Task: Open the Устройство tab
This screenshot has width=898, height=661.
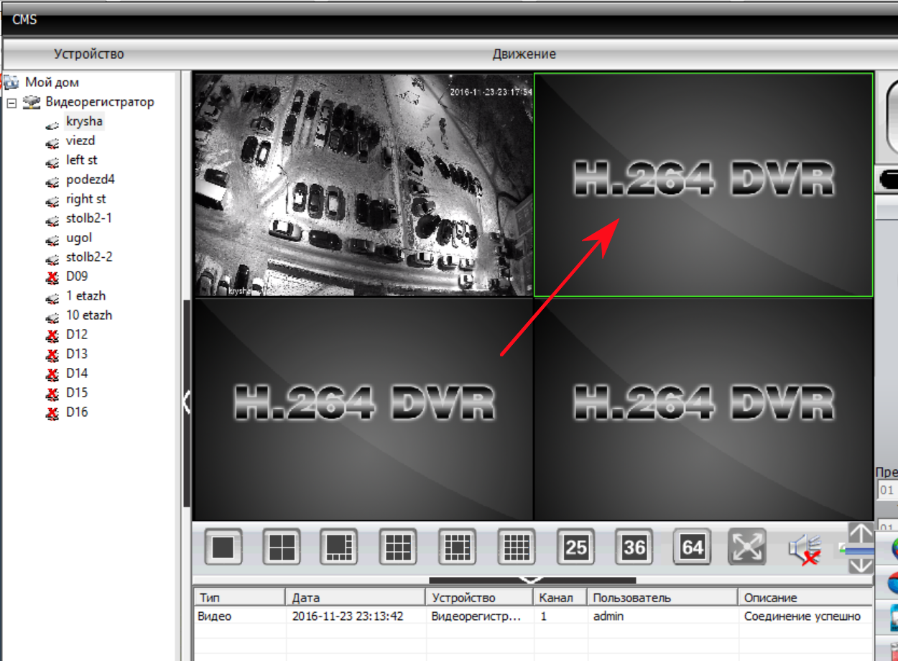Action: pyautogui.click(x=89, y=54)
